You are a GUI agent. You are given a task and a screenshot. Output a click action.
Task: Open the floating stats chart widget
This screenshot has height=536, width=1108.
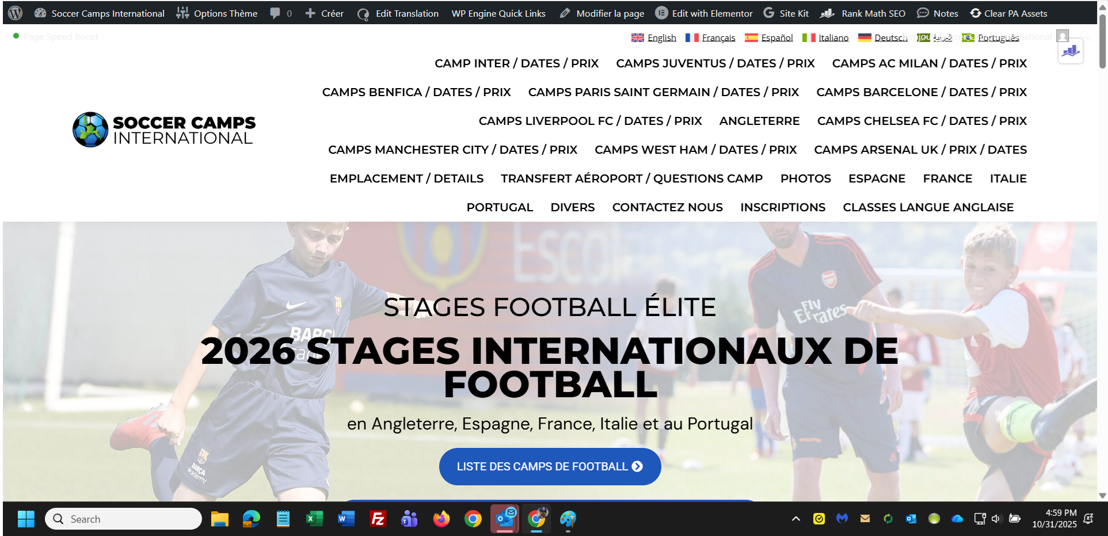point(1071,52)
